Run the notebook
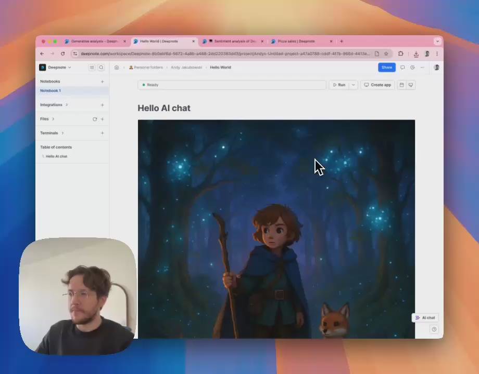 tap(339, 85)
